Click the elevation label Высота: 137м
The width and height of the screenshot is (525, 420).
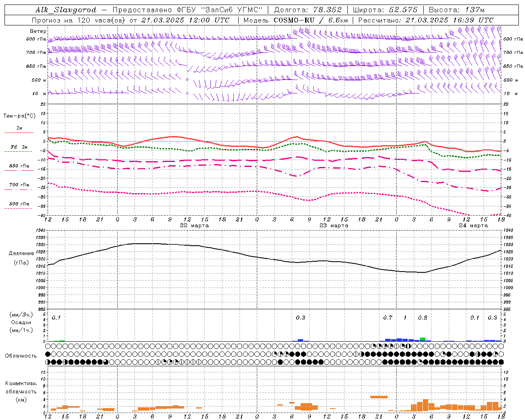click(457, 10)
